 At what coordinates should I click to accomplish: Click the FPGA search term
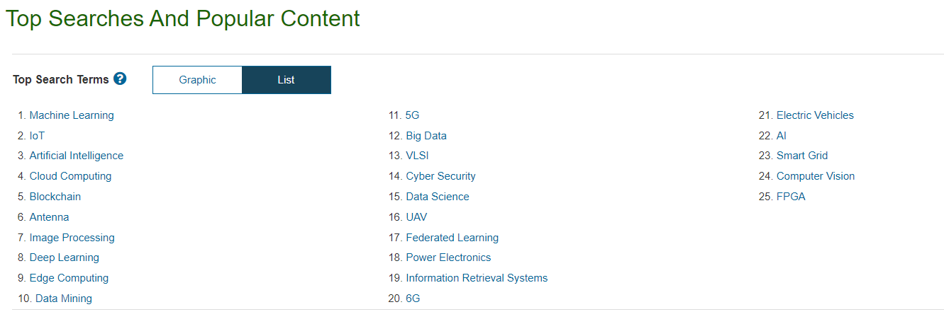[791, 197]
